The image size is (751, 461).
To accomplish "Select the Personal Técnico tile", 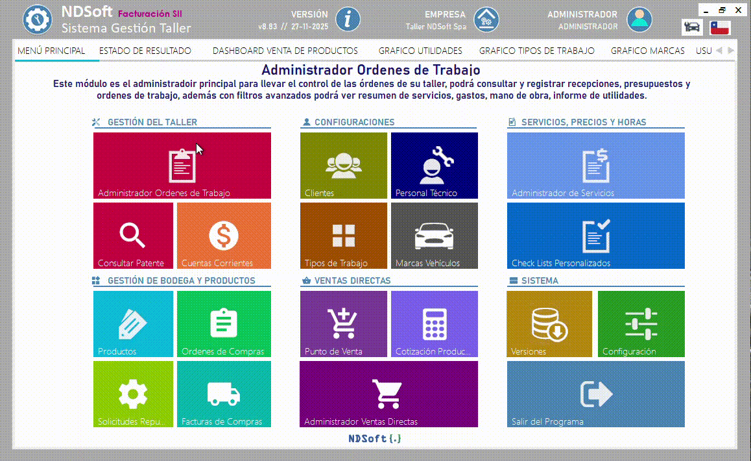I will (x=434, y=166).
